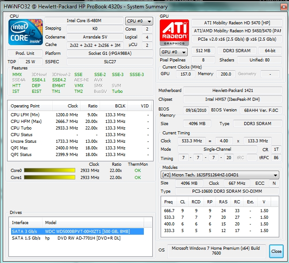This screenshot has width=289, height=263.
Task: Click the Intel HM57 chipset field
Action: pos(233,99)
